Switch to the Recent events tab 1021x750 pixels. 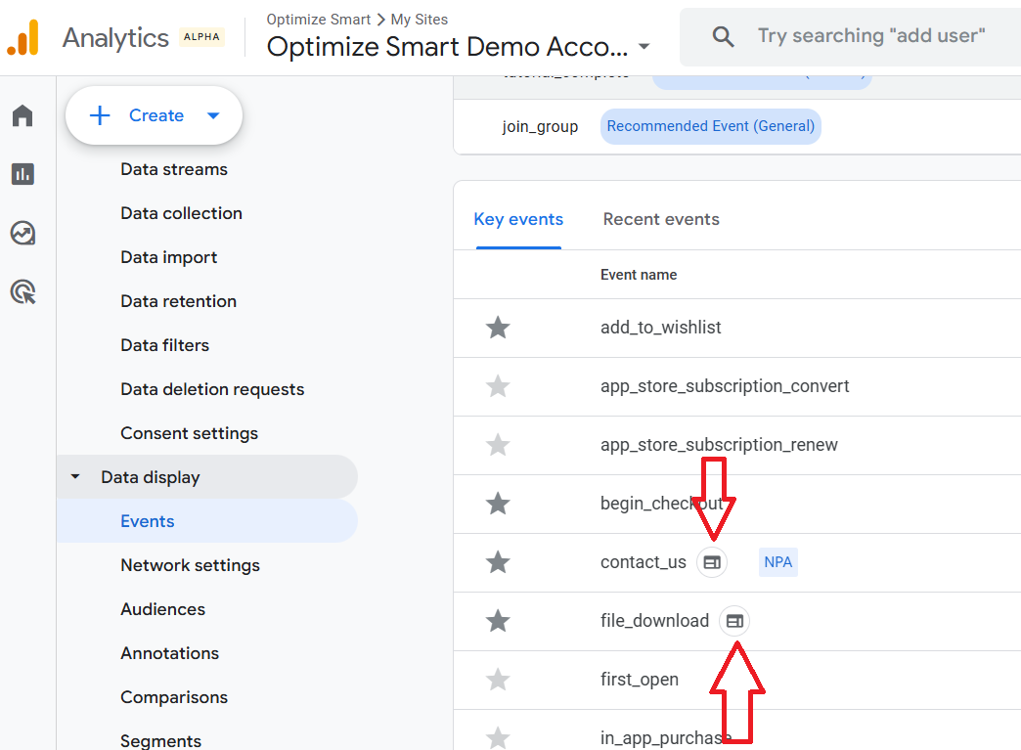pos(661,219)
